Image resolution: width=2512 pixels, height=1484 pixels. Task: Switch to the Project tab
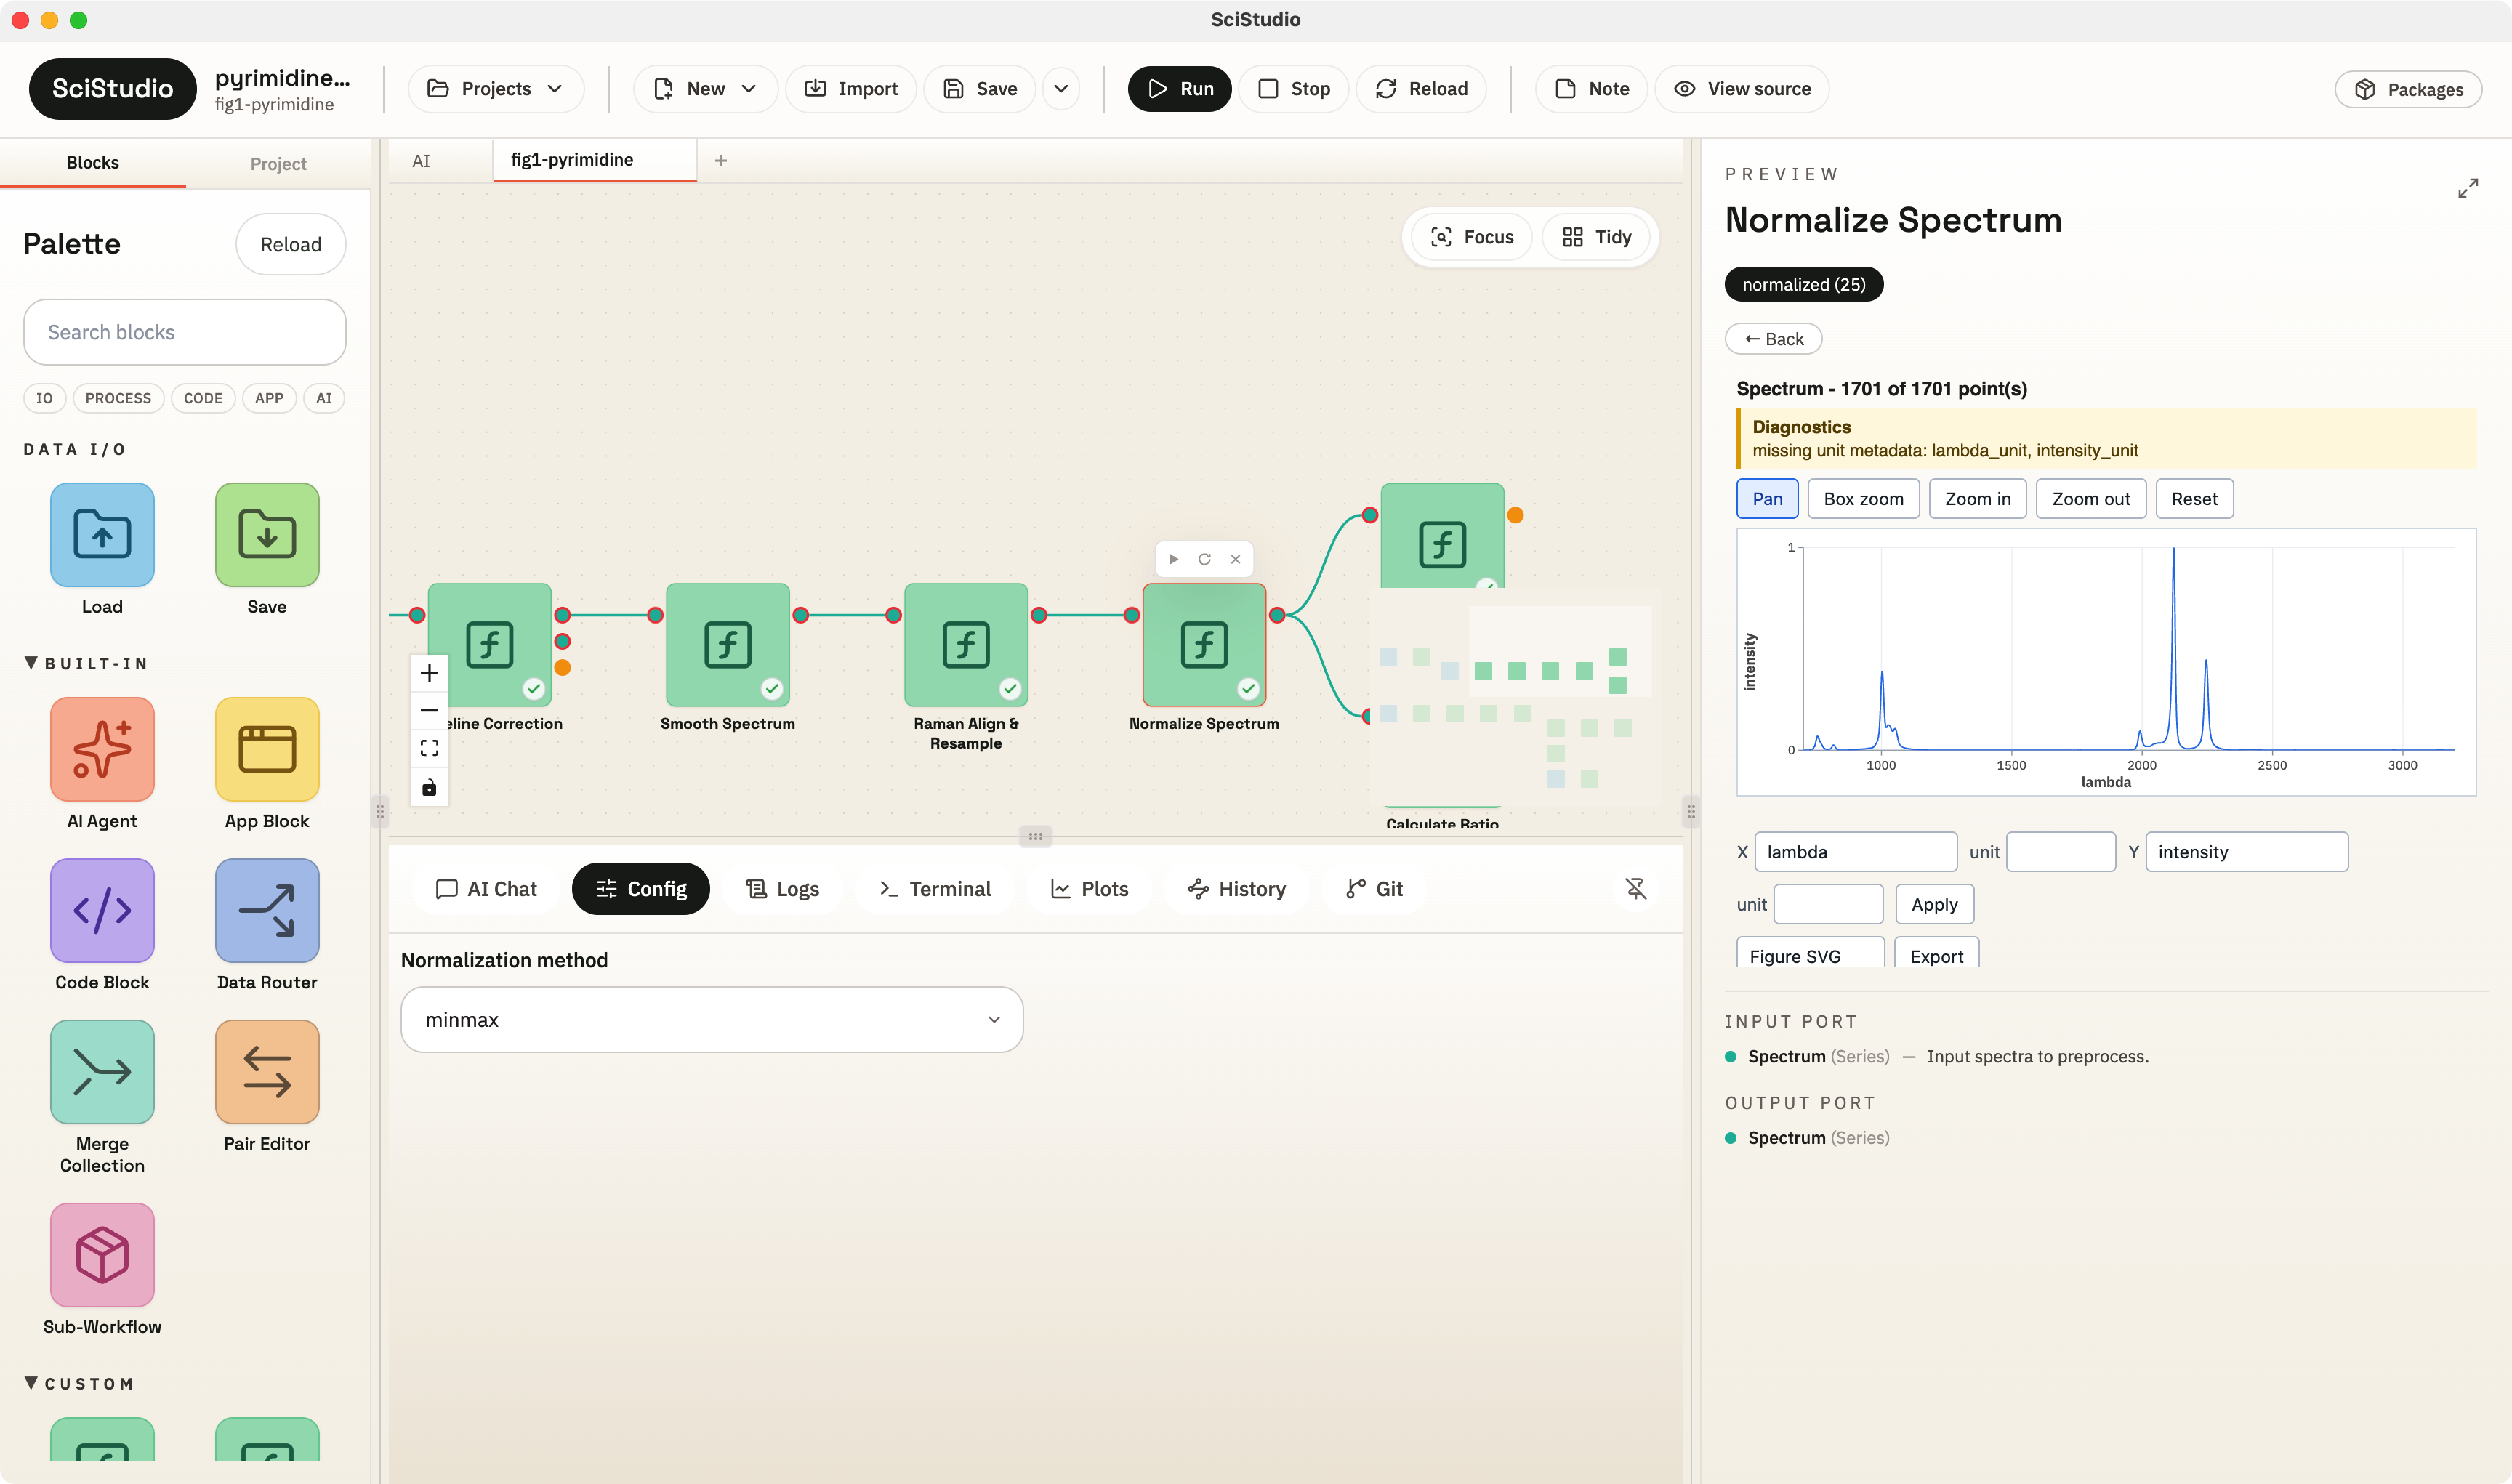278,163
